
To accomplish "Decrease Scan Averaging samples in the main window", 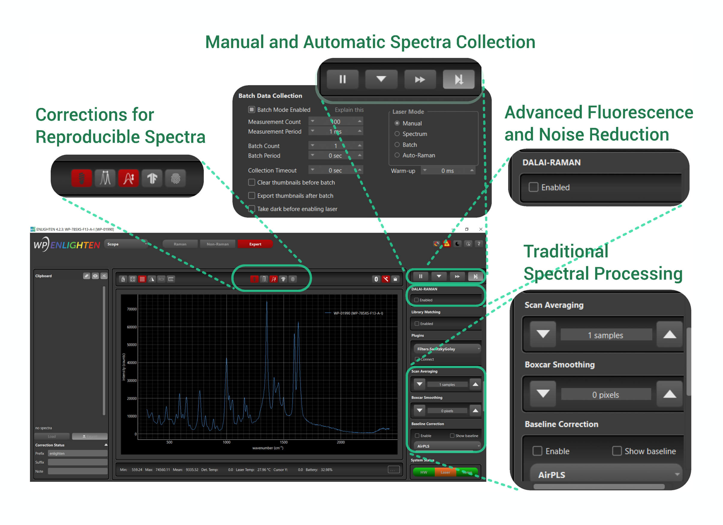I will pos(420,385).
